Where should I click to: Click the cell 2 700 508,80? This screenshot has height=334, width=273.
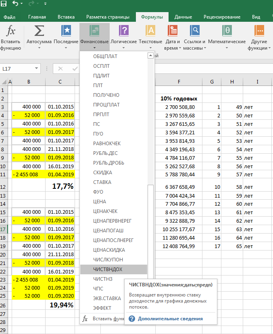click(x=179, y=107)
